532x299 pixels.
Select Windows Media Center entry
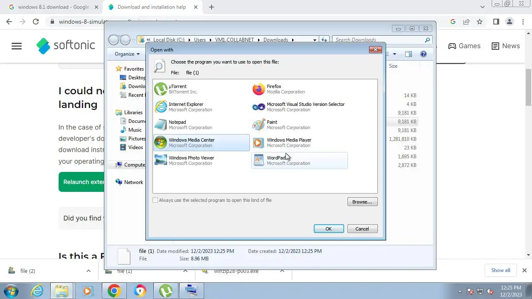202,142
